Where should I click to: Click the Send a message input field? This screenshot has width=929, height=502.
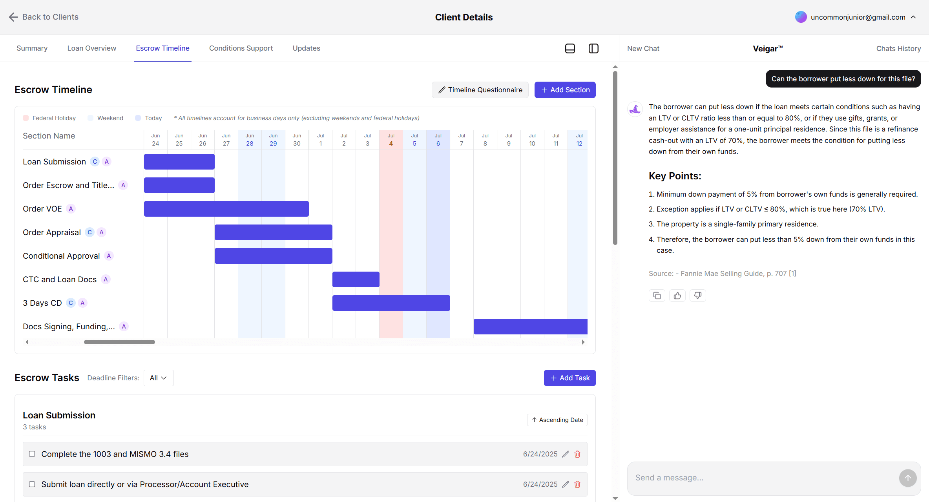point(763,478)
